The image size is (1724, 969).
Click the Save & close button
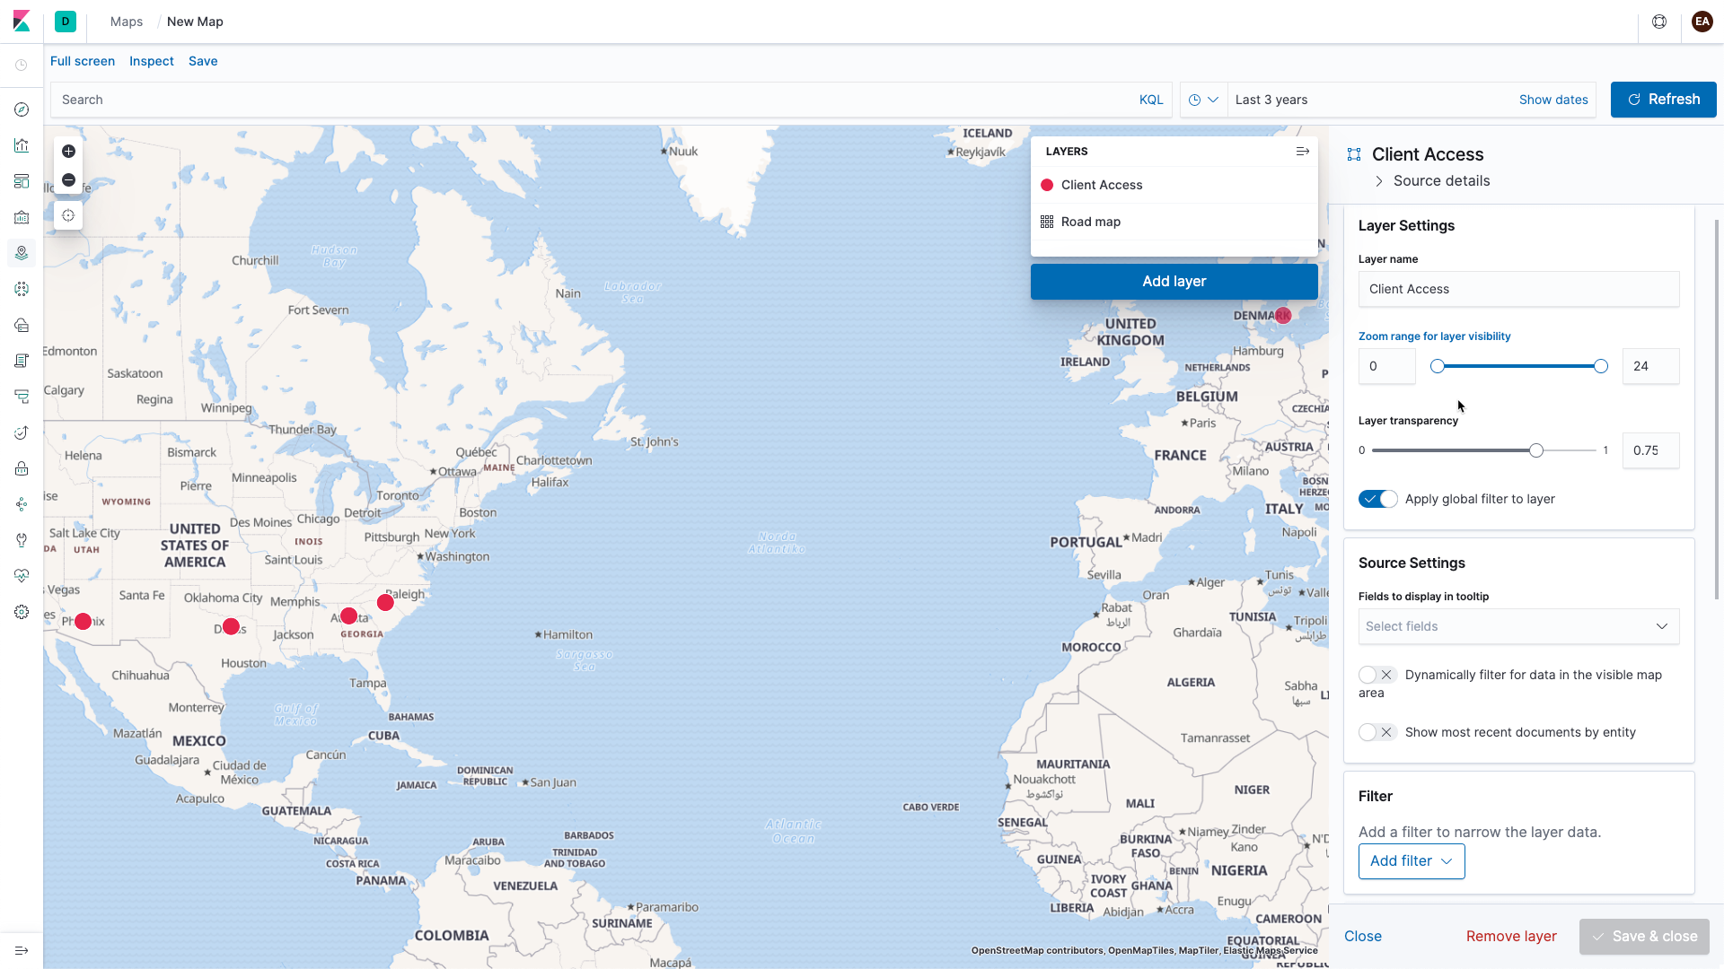coord(1643,936)
